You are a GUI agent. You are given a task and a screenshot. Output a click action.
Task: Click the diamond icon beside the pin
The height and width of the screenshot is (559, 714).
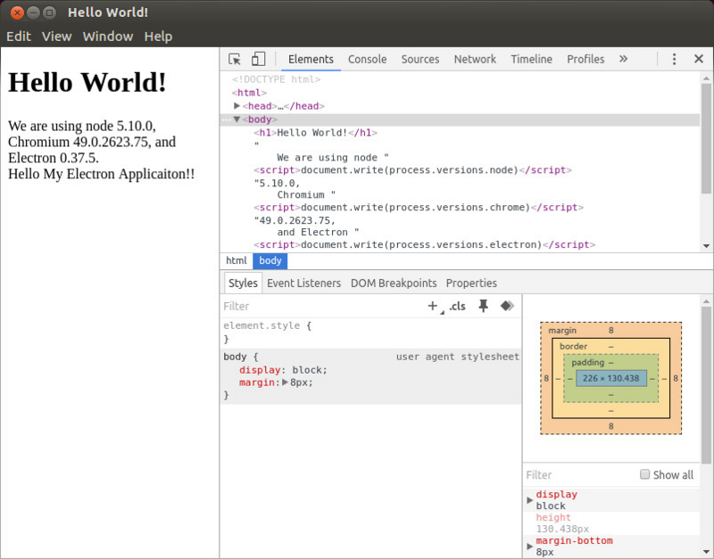[506, 306]
